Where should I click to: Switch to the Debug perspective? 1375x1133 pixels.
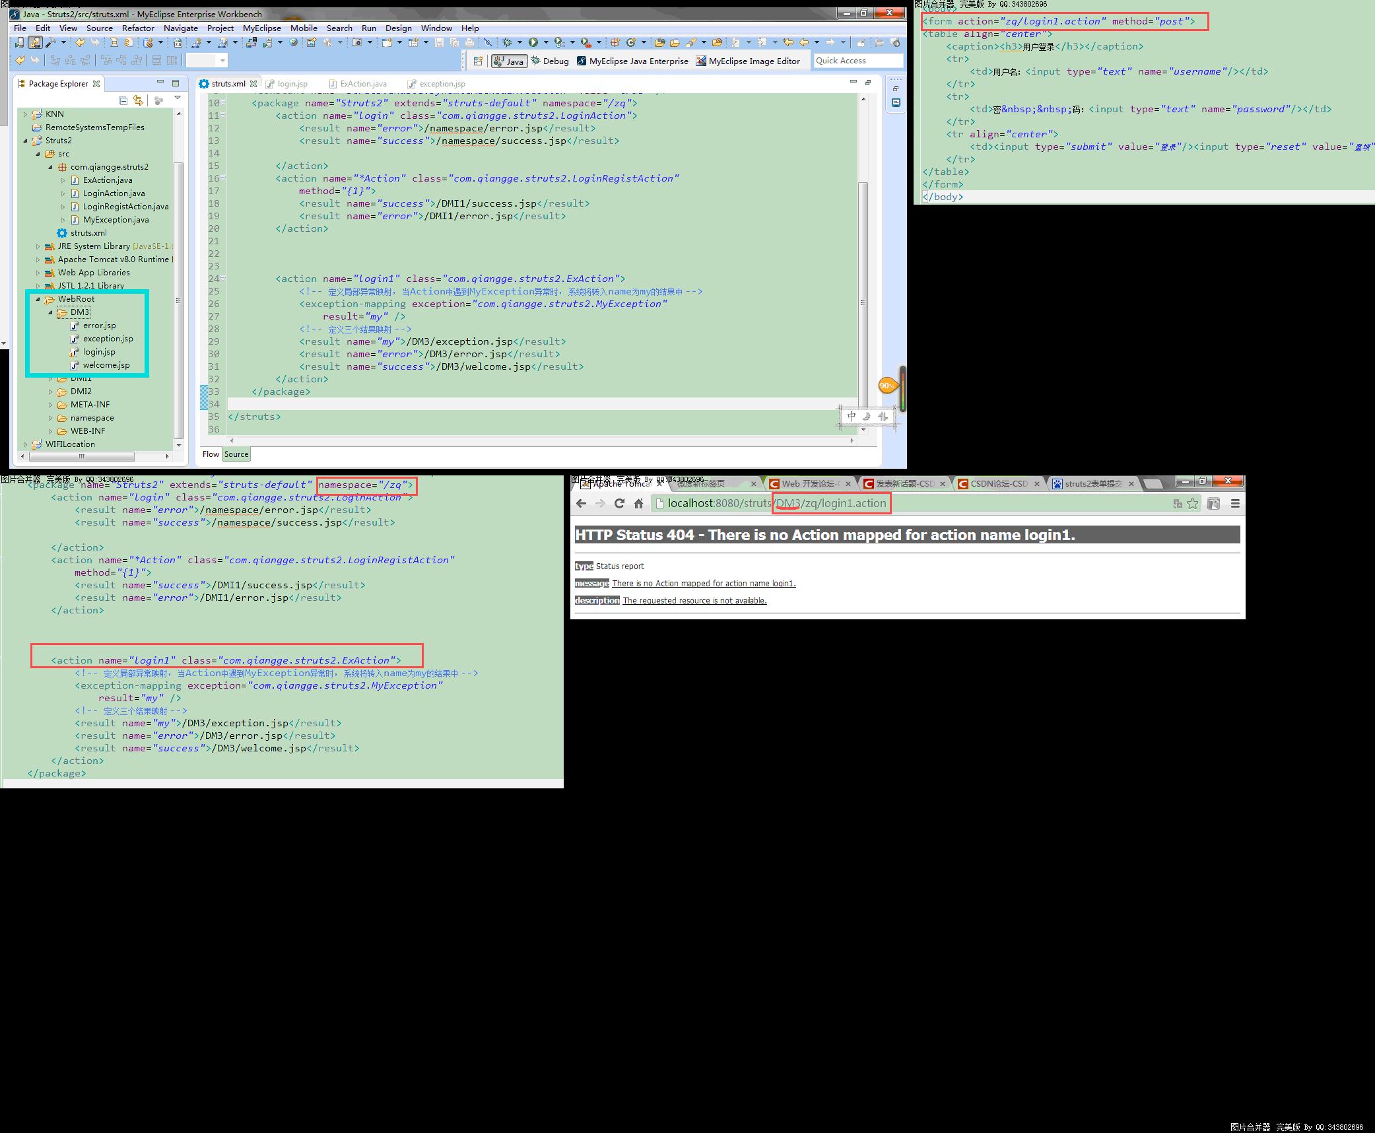pyautogui.click(x=549, y=61)
